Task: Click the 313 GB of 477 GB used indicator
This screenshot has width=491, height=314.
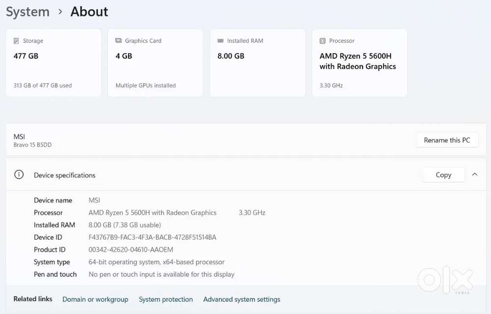Action: pos(43,85)
